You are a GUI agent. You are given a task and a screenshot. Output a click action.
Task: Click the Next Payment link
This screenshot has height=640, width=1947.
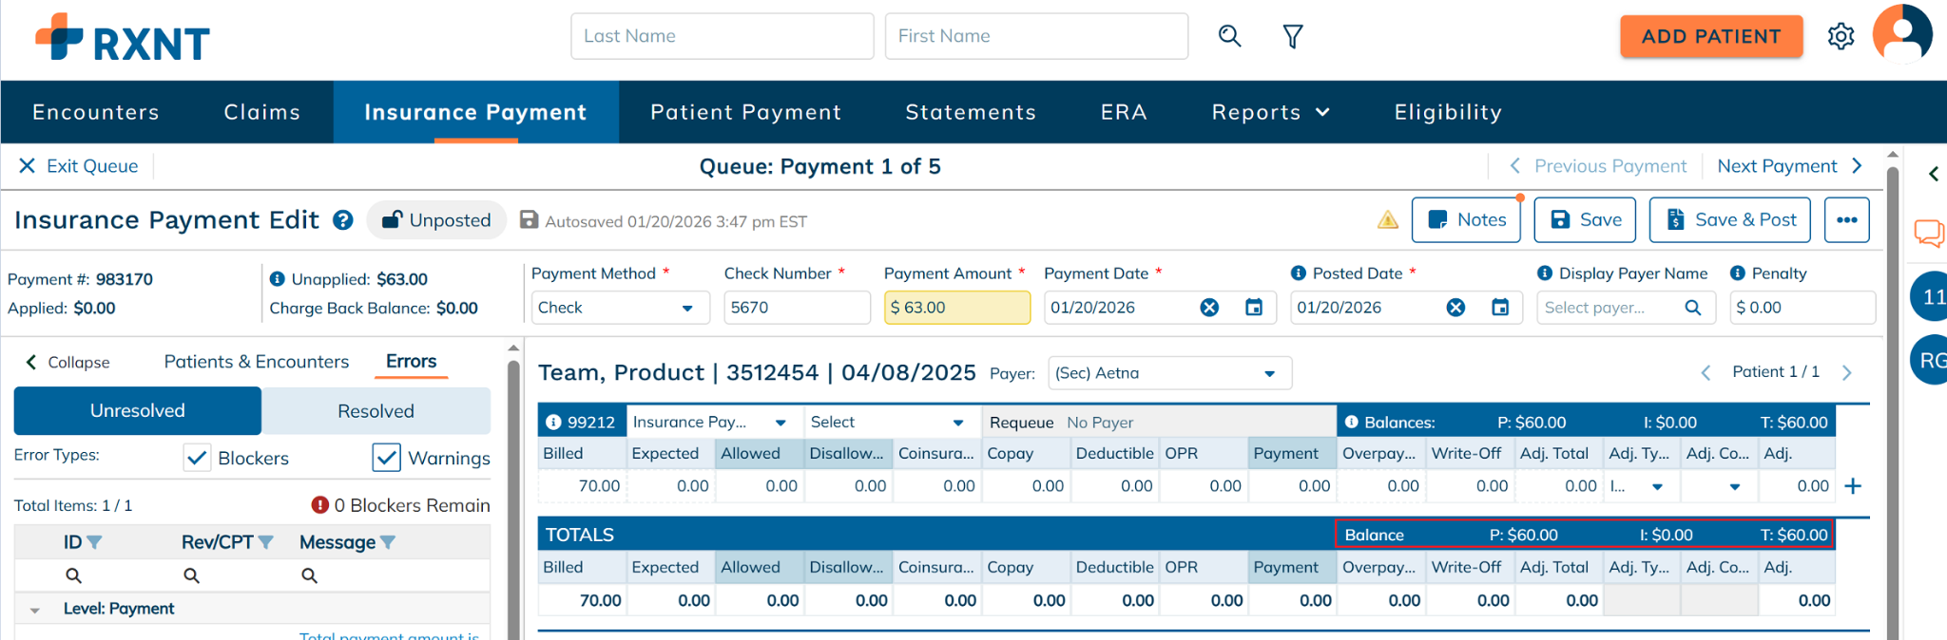tap(1788, 166)
